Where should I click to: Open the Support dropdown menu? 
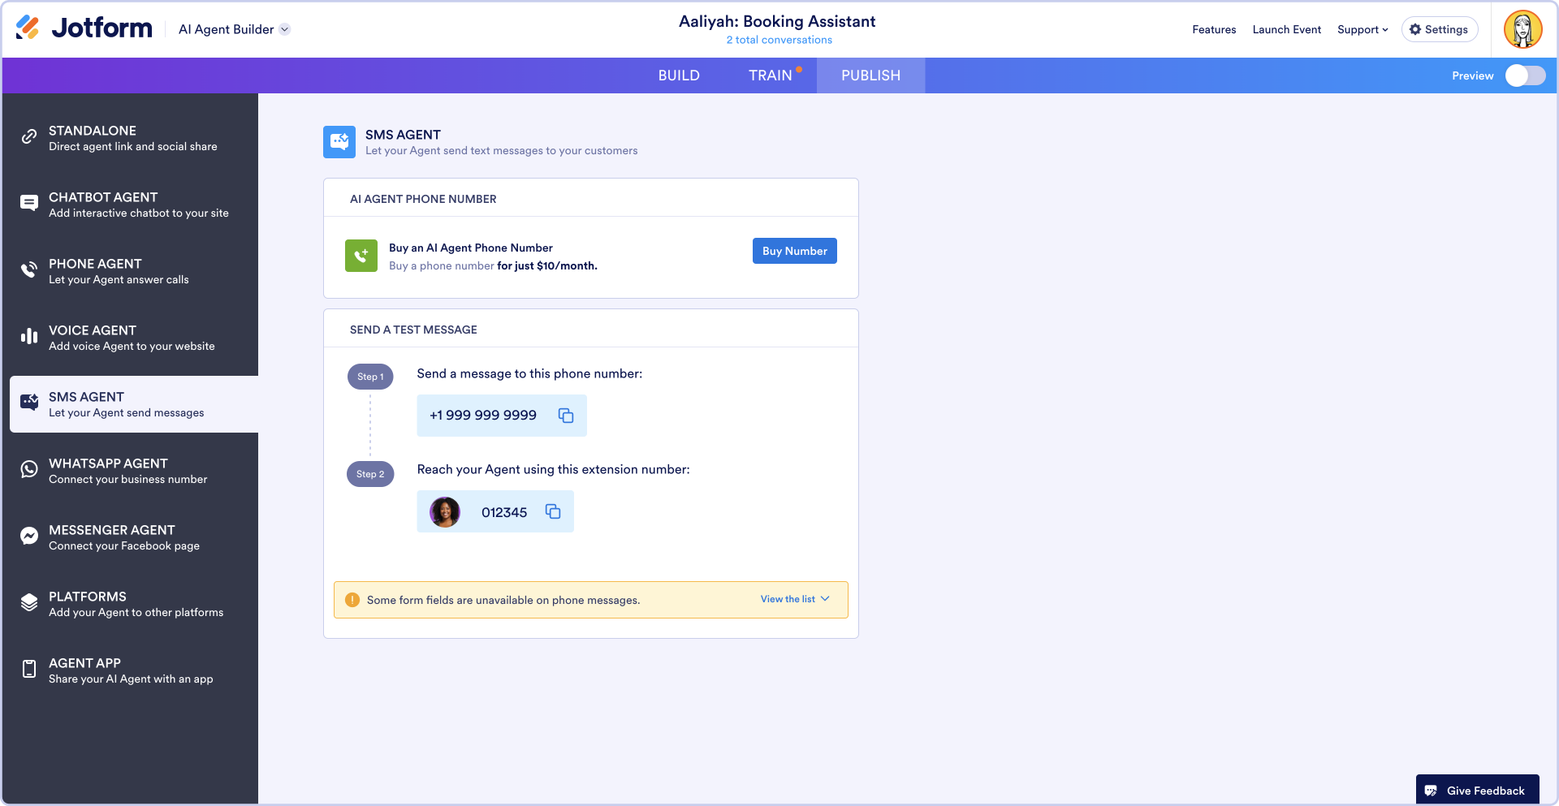(1363, 29)
